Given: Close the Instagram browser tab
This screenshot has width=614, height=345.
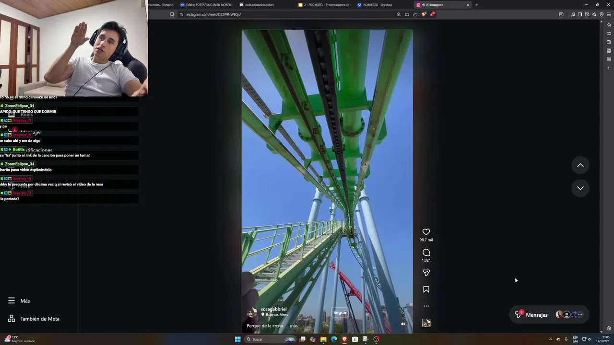Looking at the screenshot, I should click(x=468, y=5).
